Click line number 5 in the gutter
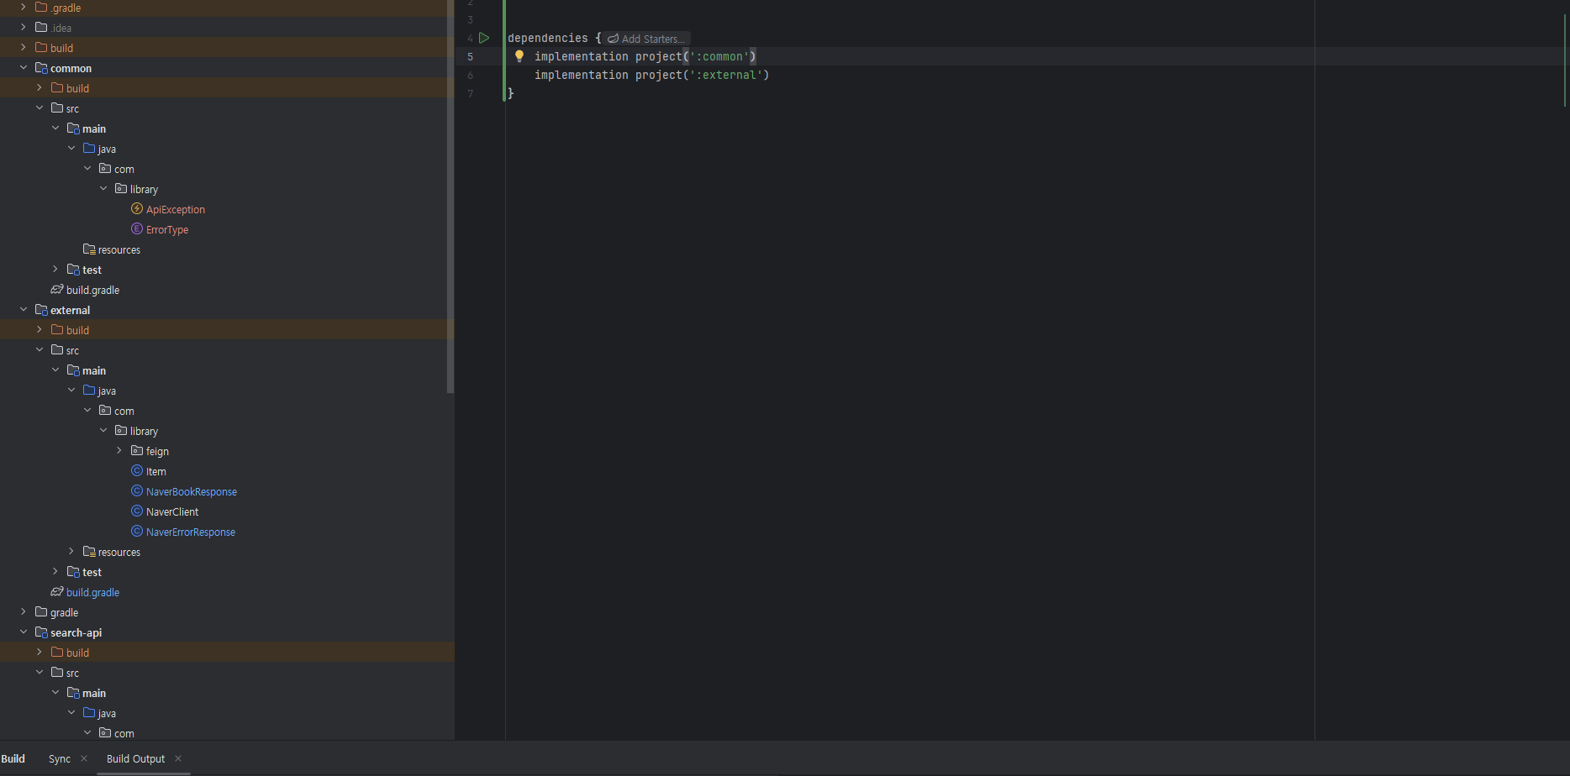This screenshot has height=776, width=1570. tap(470, 57)
